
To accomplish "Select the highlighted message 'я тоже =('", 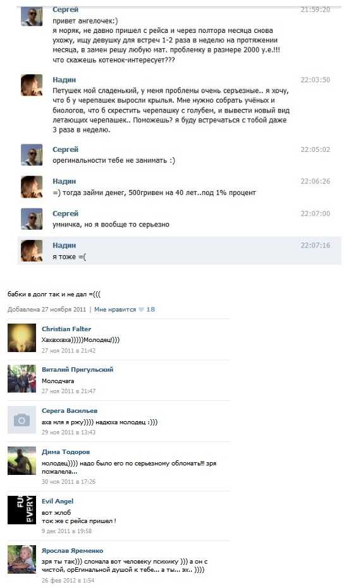I will [180, 251].
